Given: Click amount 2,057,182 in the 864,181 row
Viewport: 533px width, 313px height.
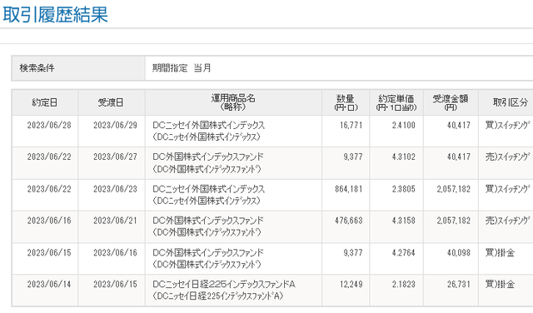Looking at the screenshot, I should (x=453, y=189).
